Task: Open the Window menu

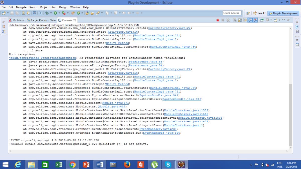Action: (x=75, y=7)
